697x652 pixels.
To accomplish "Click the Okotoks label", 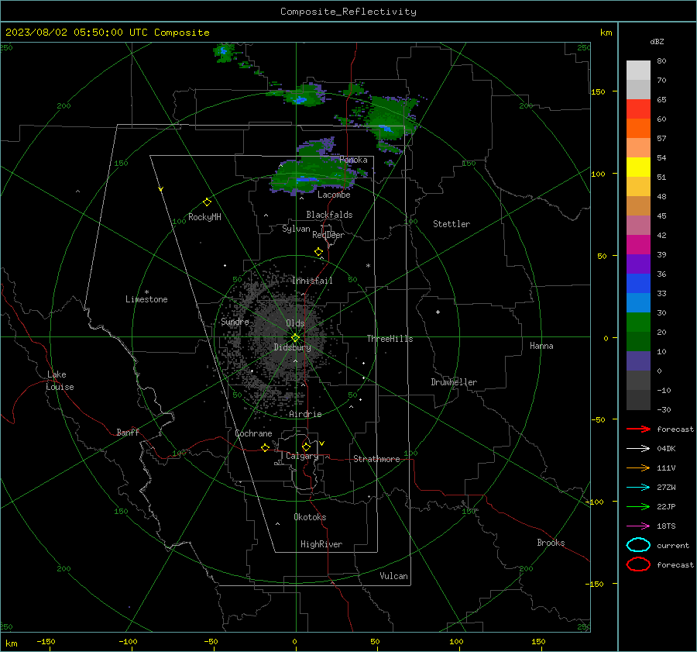I will [x=310, y=517].
